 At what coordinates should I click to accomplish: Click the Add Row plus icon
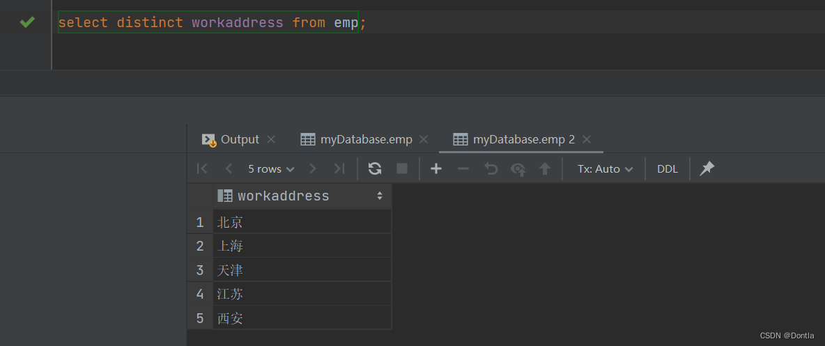436,168
